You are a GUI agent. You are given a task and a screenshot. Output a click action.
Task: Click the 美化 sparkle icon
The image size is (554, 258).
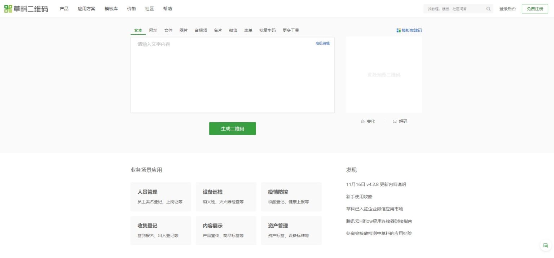pos(363,121)
